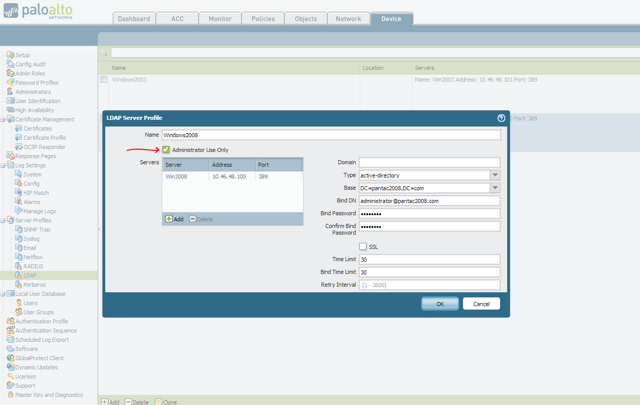Cancel the LDAP Server Profile dialog
640x405 pixels.
click(x=481, y=303)
